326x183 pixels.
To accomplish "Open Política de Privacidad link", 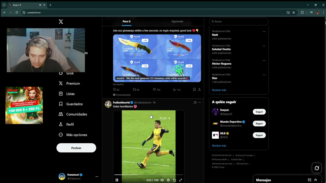I will [244, 155].
